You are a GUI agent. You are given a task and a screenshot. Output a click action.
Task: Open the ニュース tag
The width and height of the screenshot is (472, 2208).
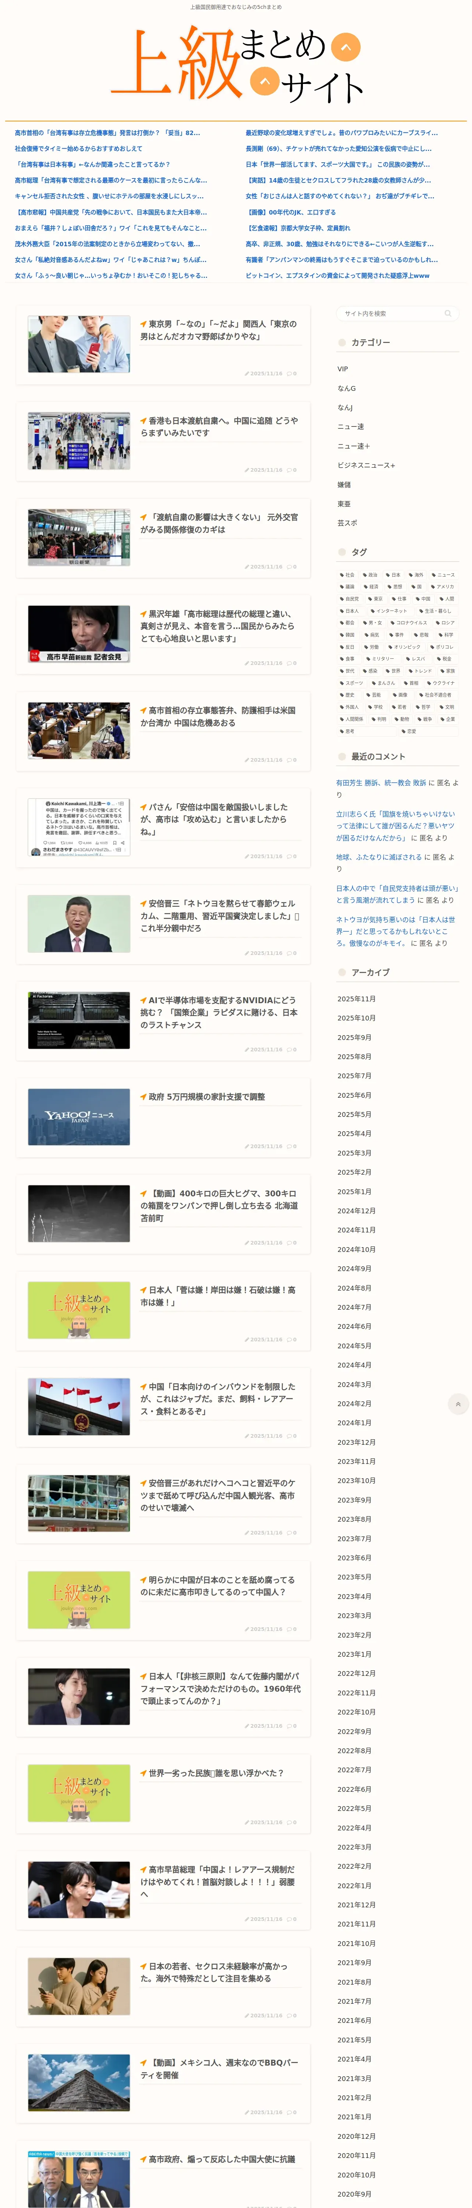point(444,575)
